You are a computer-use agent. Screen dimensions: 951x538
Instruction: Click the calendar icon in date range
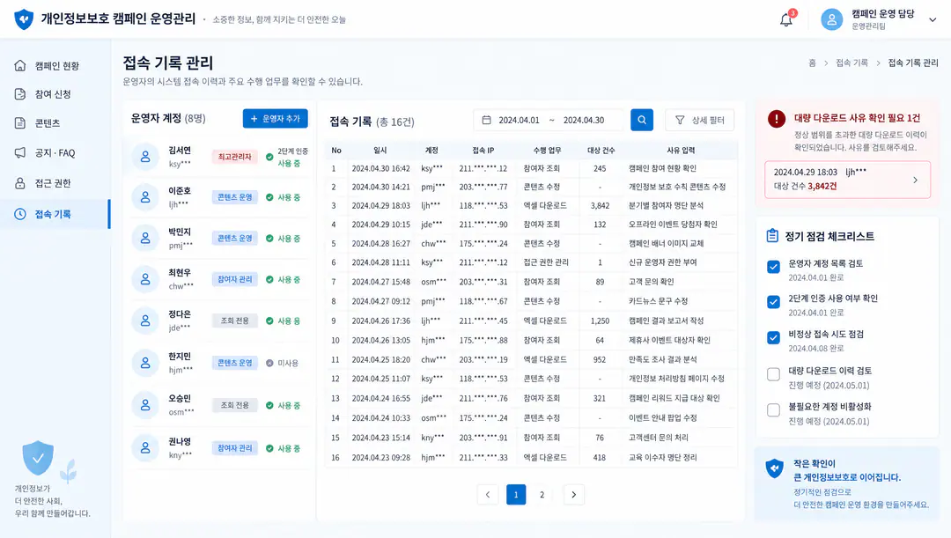click(486, 120)
